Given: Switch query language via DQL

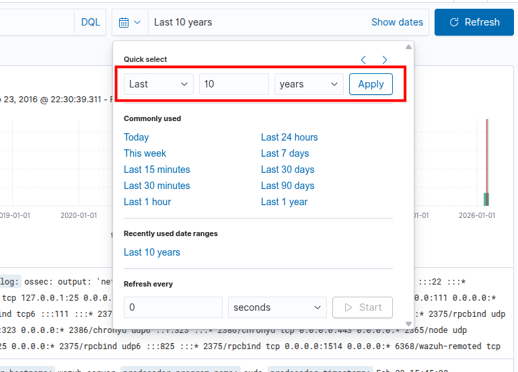Looking at the screenshot, I should pyautogui.click(x=90, y=22).
